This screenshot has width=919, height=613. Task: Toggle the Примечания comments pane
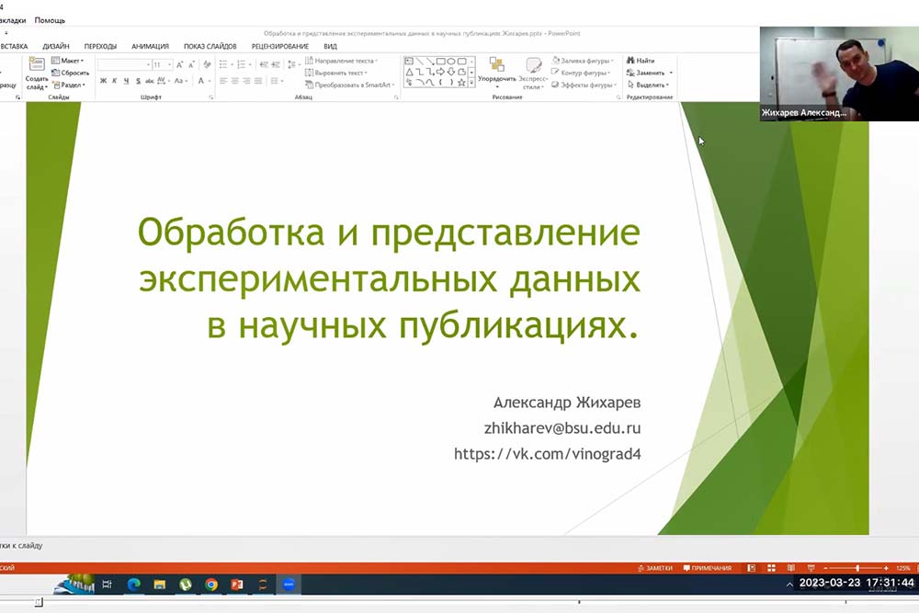[707, 568]
